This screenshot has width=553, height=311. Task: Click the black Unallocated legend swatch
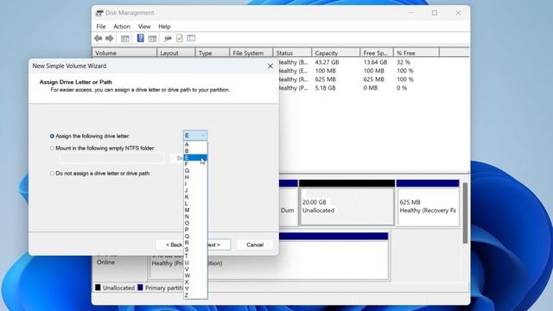pos(98,288)
